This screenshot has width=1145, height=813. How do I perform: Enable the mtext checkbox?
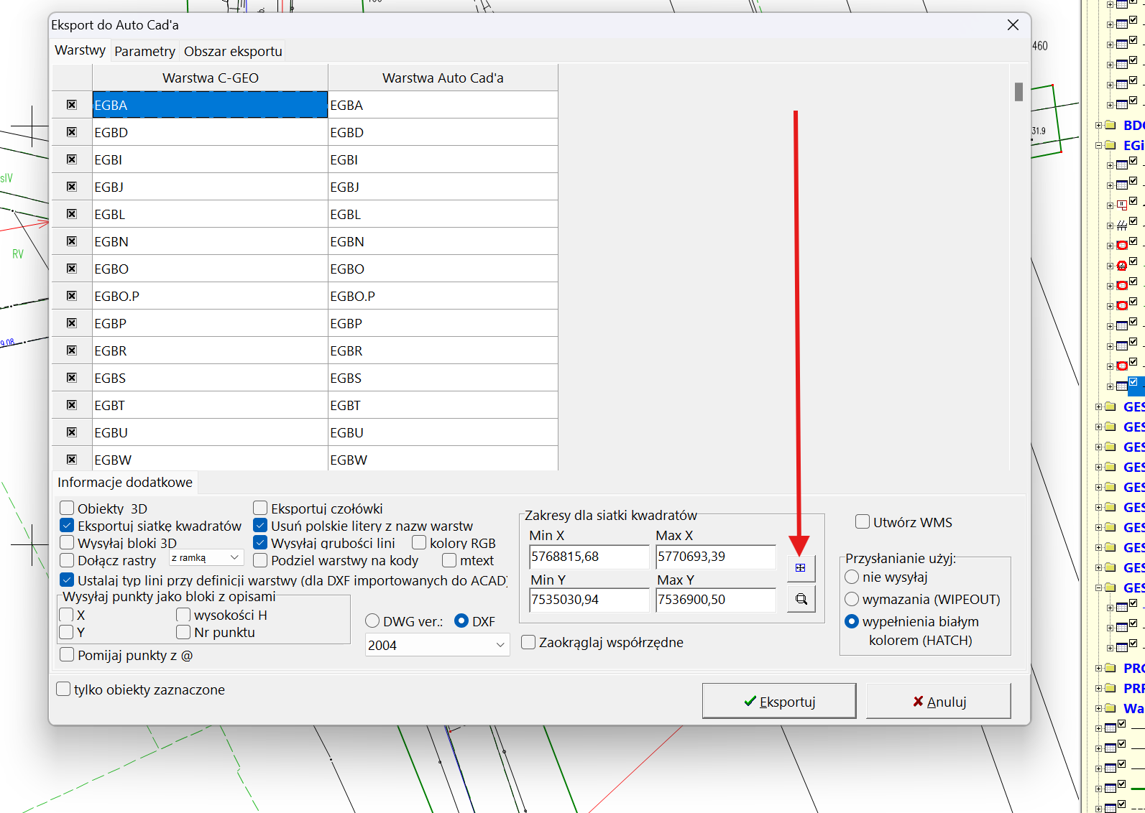tap(449, 560)
